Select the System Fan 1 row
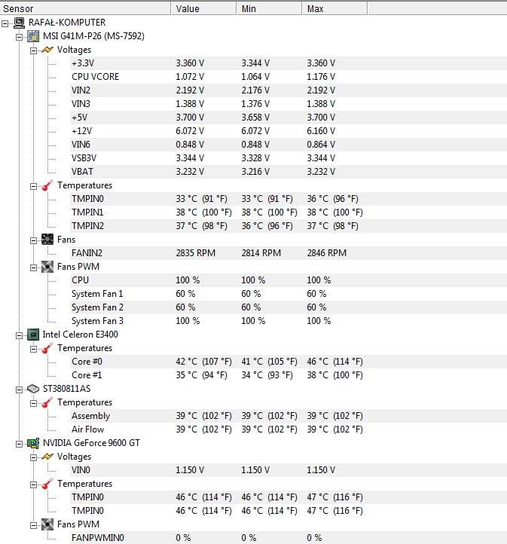This screenshot has width=507, height=544. 289,294
